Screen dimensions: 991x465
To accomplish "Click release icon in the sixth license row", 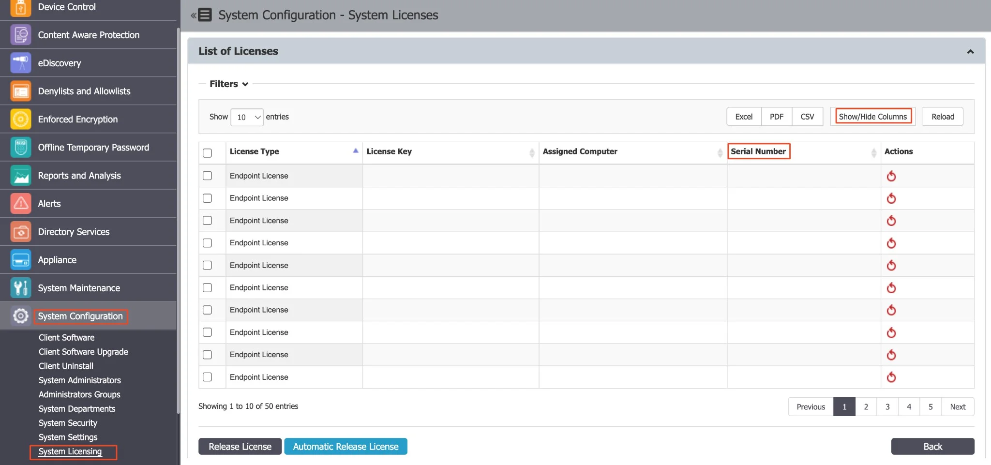I will click(891, 287).
